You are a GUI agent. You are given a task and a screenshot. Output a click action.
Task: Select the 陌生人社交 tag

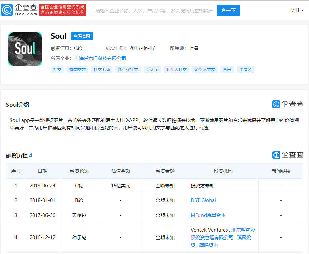[x=176, y=69]
